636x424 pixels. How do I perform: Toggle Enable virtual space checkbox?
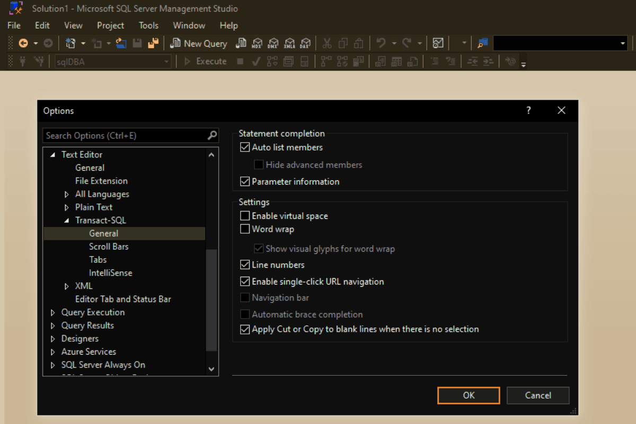click(245, 216)
